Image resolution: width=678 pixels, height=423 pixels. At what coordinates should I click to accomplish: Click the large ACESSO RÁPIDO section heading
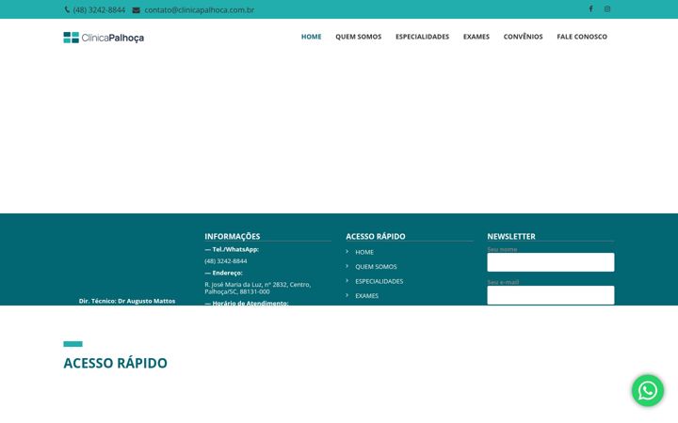coord(115,363)
